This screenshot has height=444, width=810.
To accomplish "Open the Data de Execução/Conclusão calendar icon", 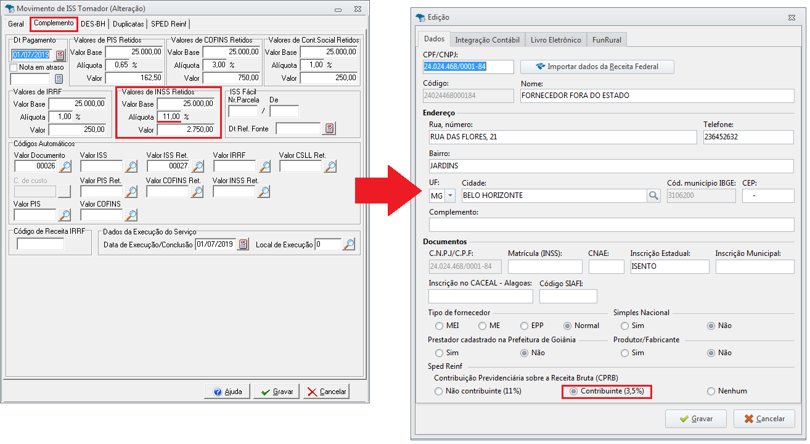I will coord(243,244).
